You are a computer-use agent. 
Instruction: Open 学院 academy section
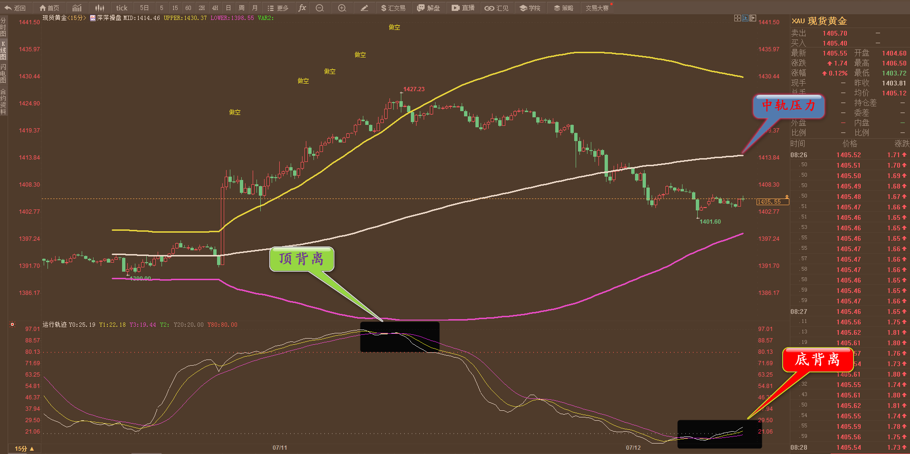tap(530, 8)
